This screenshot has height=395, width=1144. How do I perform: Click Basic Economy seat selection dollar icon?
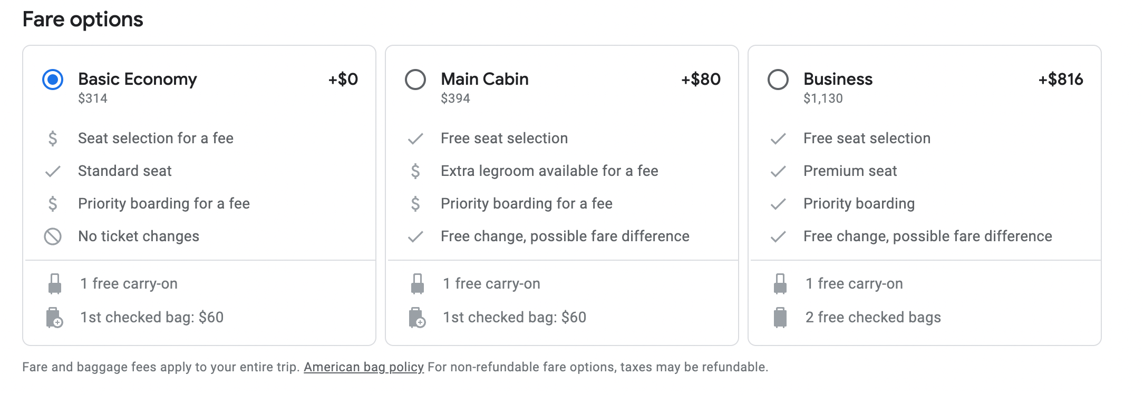point(53,139)
